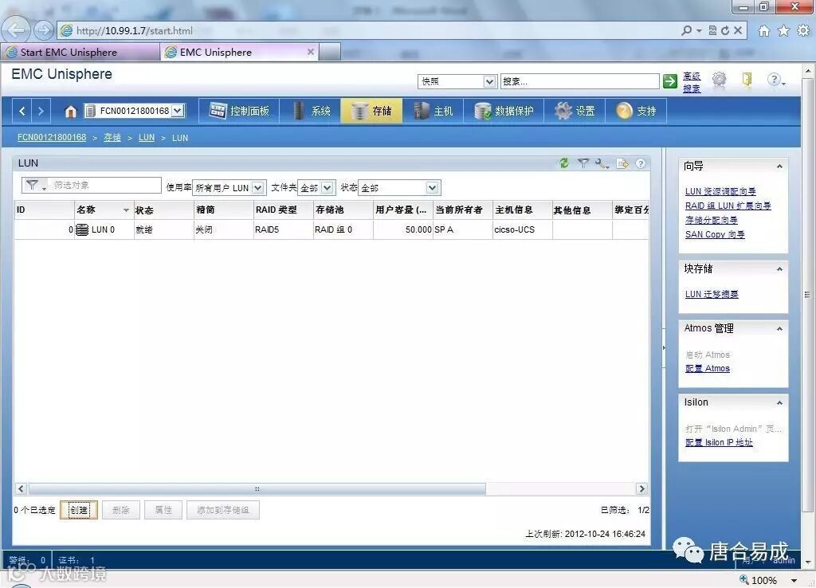Open the 存储分配向导 link
Viewport: 816px width, 588px height.
coord(712,220)
